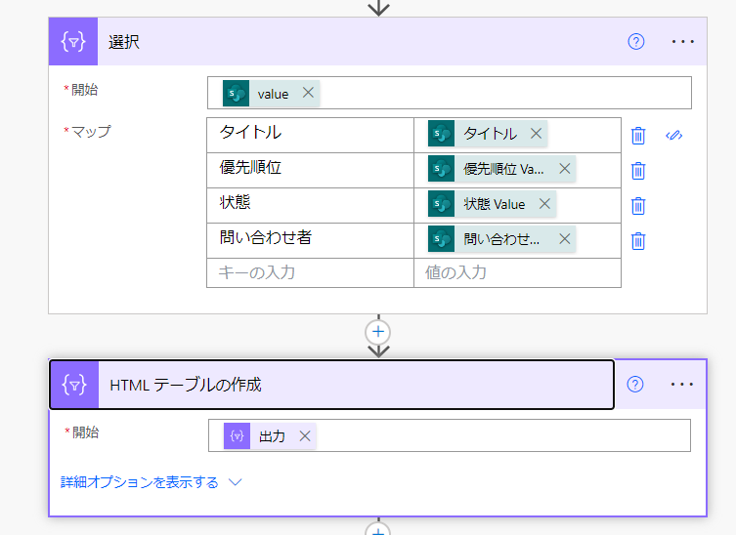The height and width of the screenshot is (535, 736).
Task: Open help for HTML テーブルの作成
Action: point(635,385)
